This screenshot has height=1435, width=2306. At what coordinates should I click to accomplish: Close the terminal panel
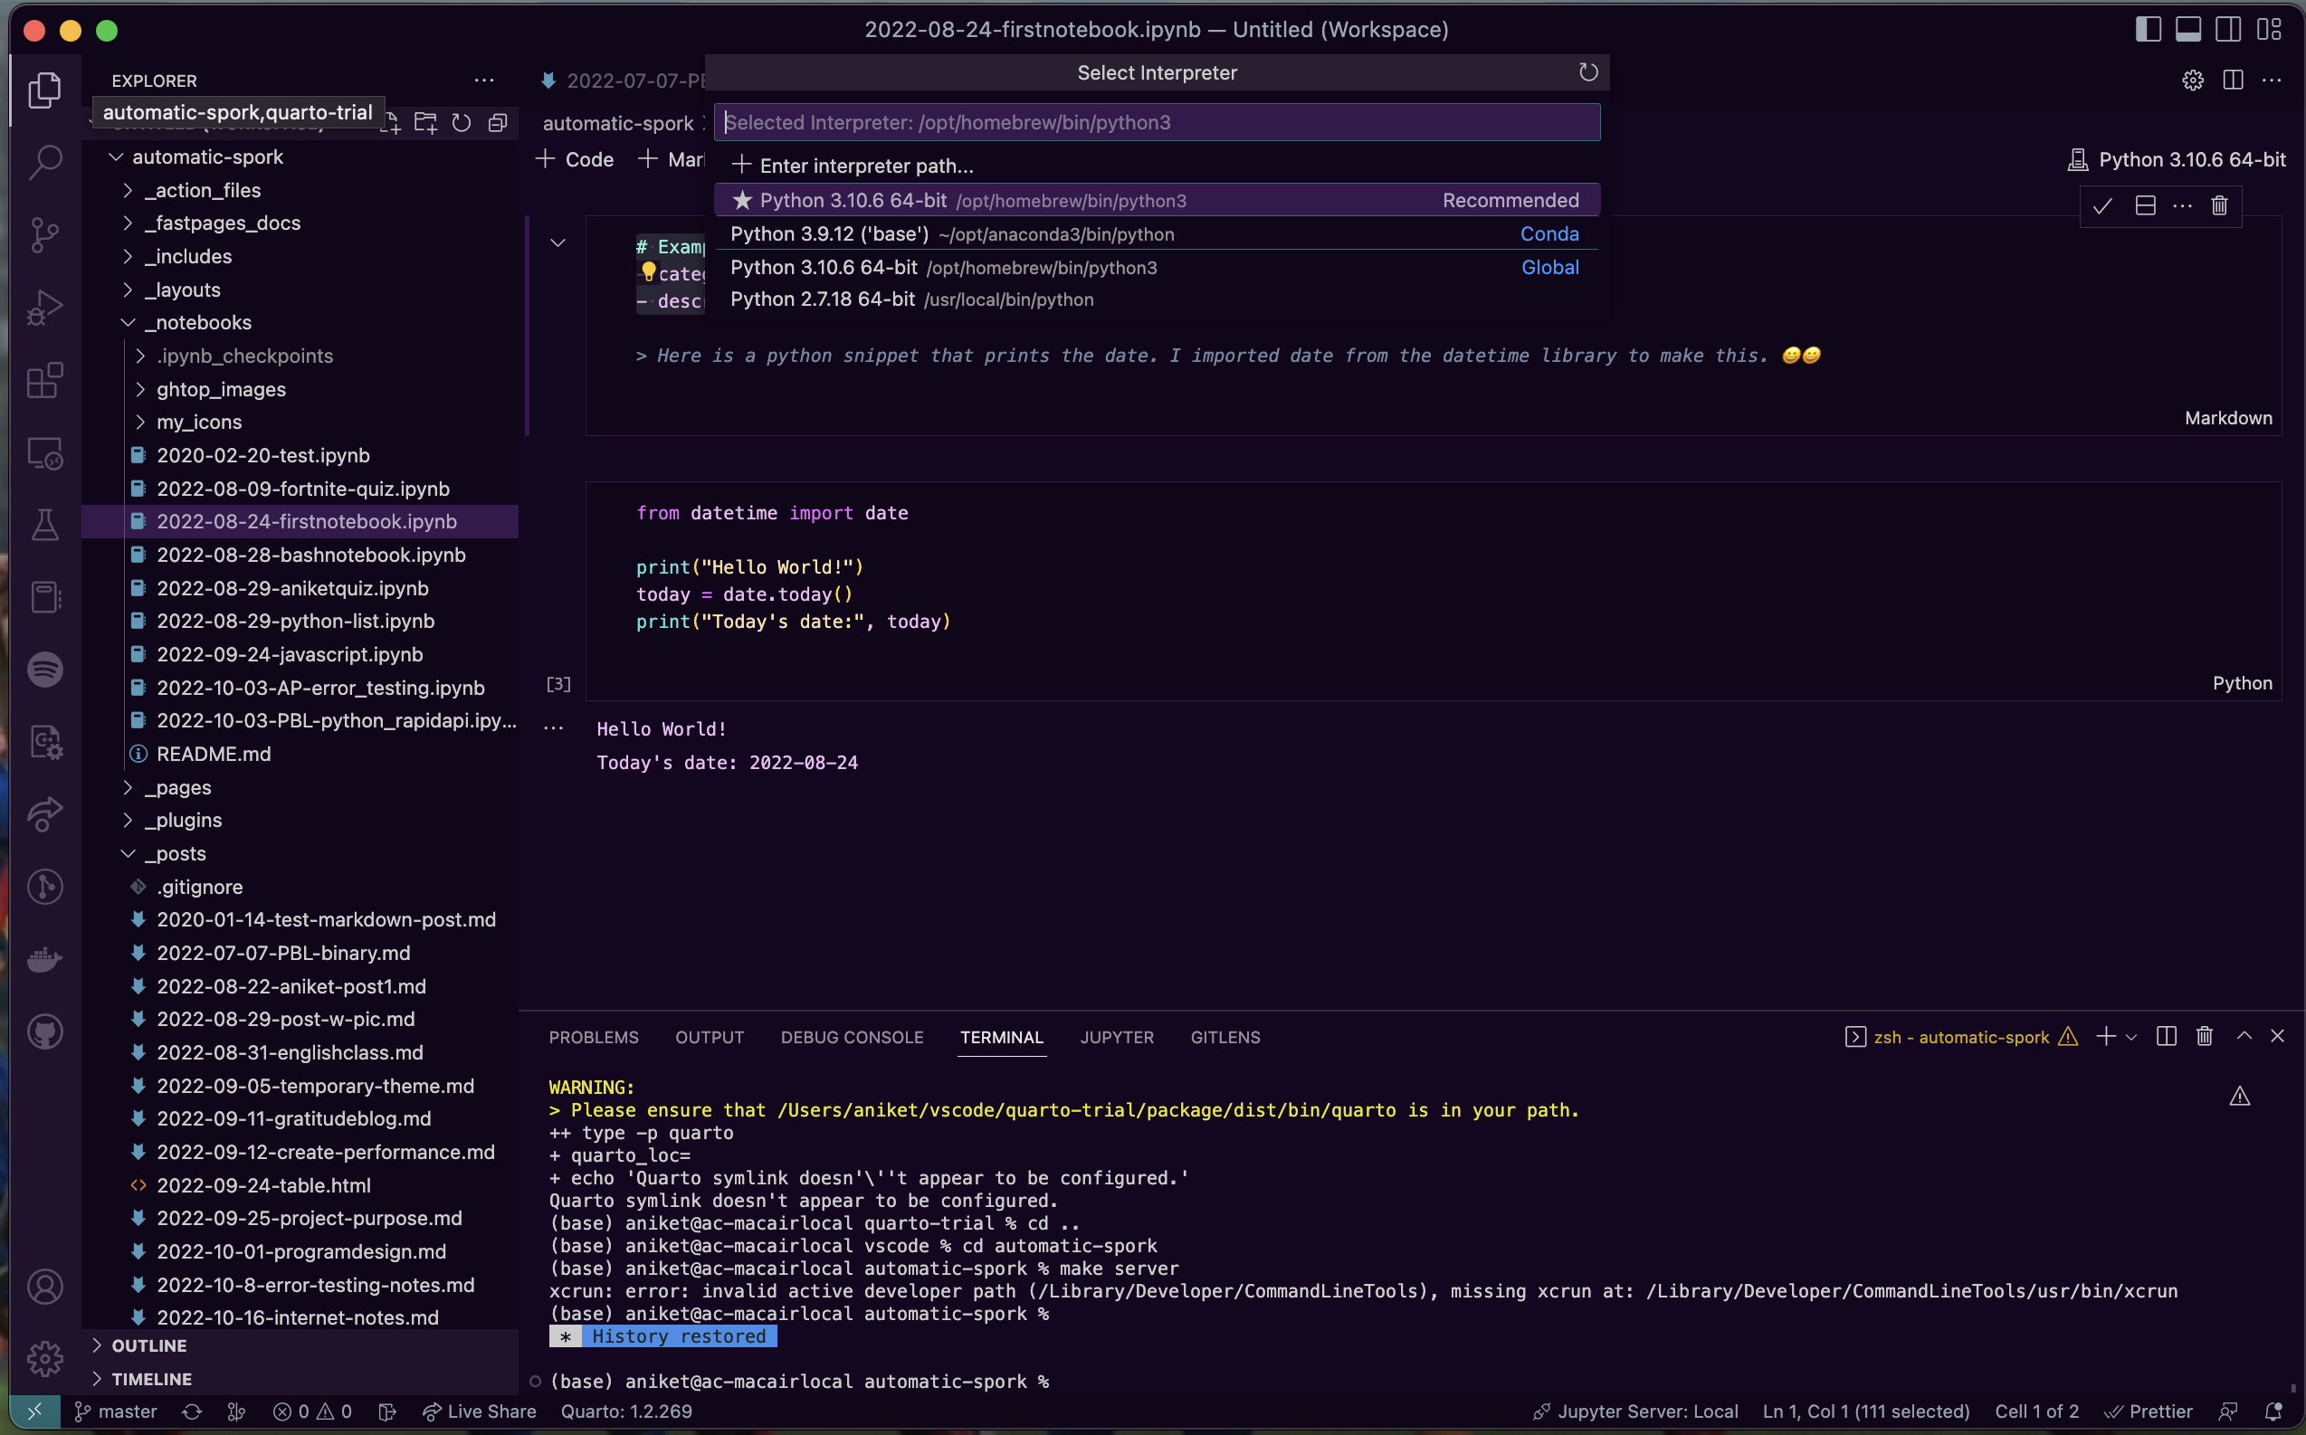(x=2278, y=1036)
